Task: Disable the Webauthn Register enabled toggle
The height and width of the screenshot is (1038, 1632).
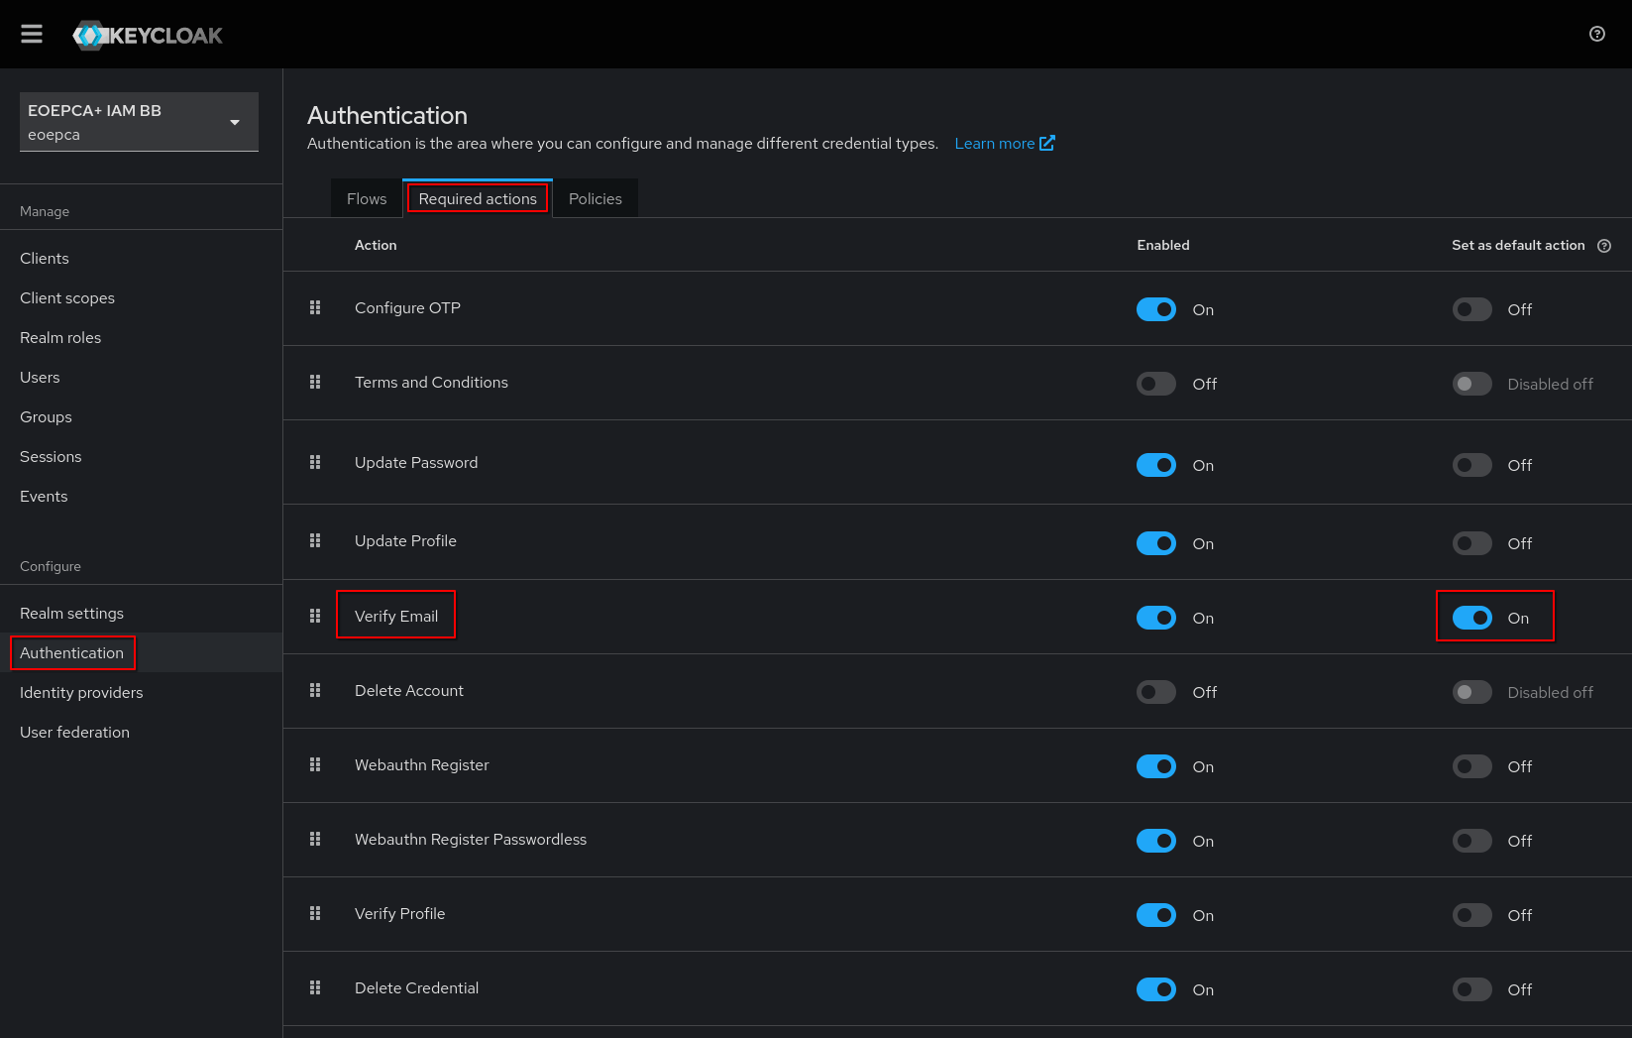Action: pos(1155,766)
